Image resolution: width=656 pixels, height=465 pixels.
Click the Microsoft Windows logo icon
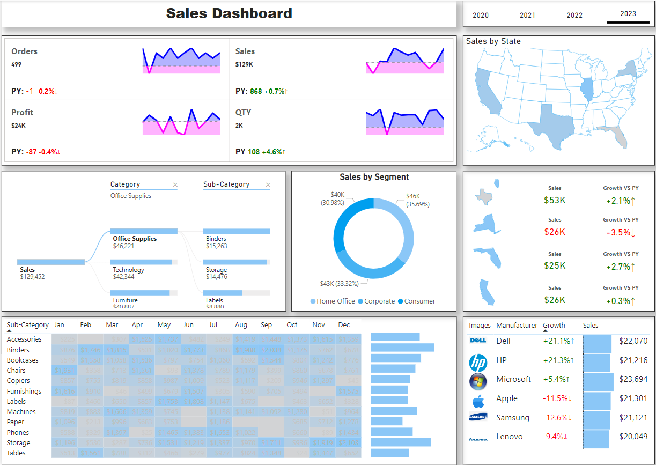477,381
